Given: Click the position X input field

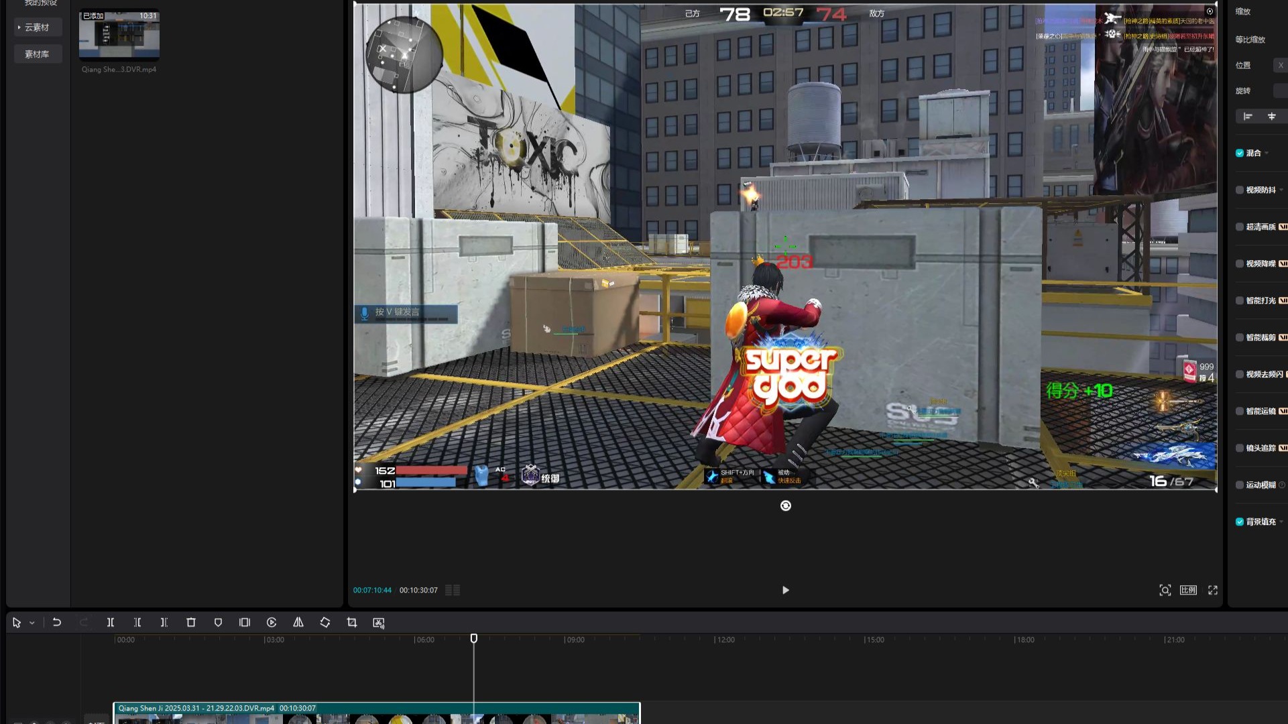Looking at the screenshot, I should (x=1280, y=65).
